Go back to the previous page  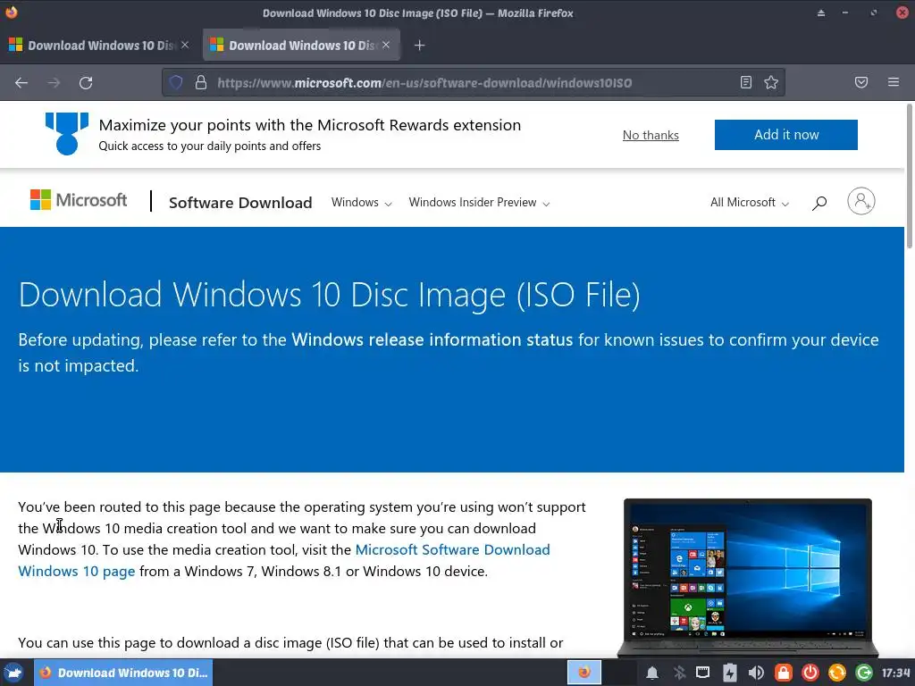coord(21,83)
